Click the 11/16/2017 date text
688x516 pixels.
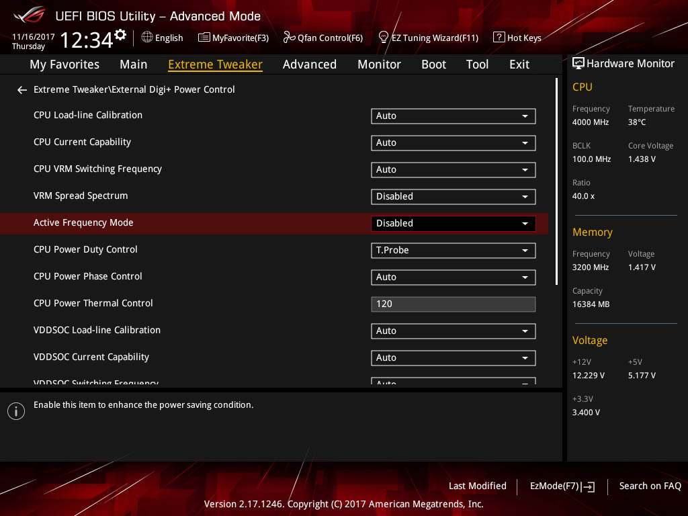(x=34, y=37)
